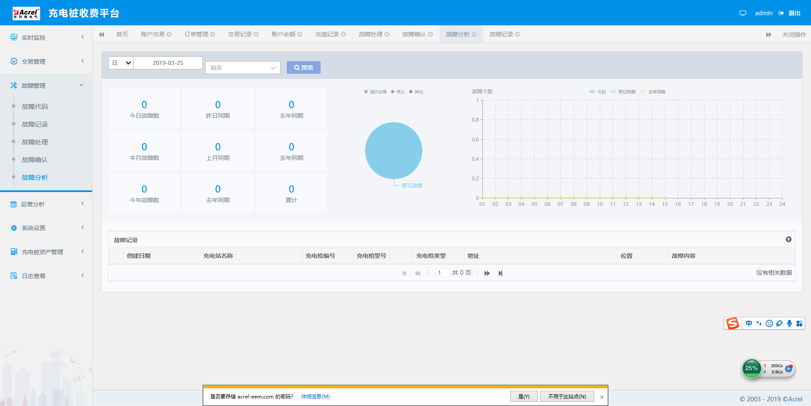Toggle 今日 series in line chart legend
811x406 pixels.
coord(597,92)
